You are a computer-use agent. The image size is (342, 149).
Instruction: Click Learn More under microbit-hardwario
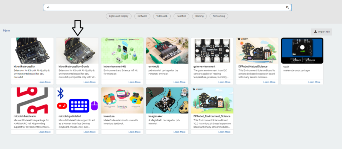tap(44, 132)
